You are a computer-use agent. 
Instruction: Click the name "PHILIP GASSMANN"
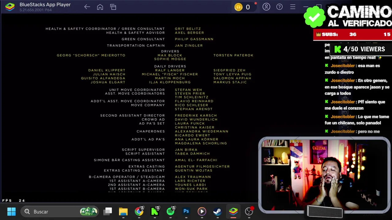[194, 39]
